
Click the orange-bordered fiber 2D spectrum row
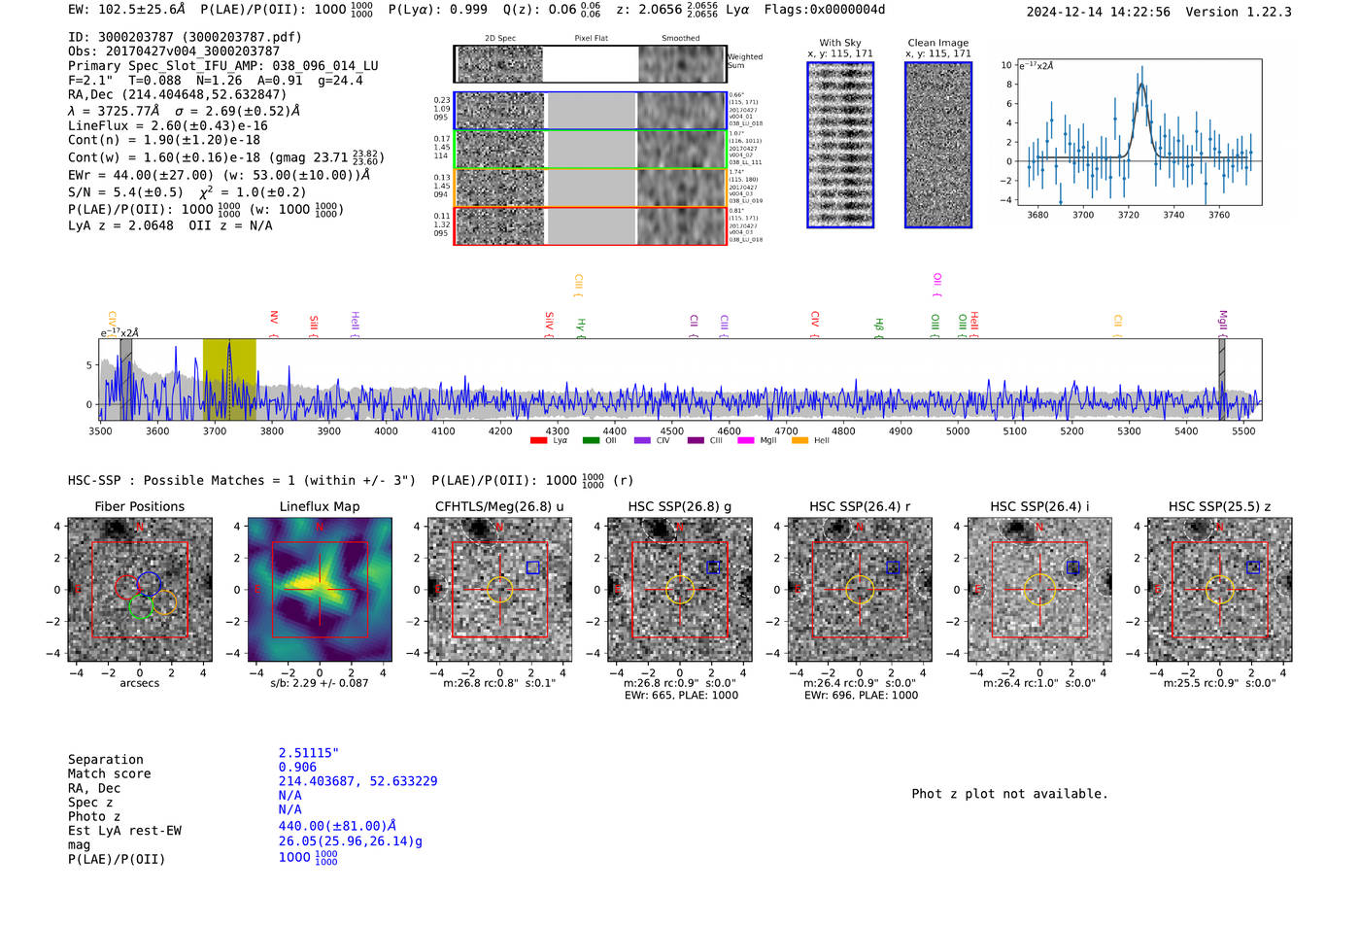591,188
